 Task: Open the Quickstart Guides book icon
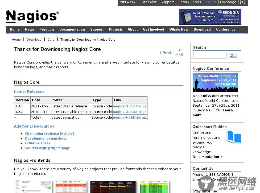pos(234,137)
